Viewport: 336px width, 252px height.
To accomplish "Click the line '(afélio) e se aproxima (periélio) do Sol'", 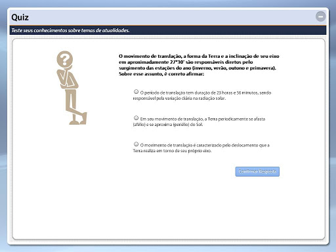I will tap(168, 125).
